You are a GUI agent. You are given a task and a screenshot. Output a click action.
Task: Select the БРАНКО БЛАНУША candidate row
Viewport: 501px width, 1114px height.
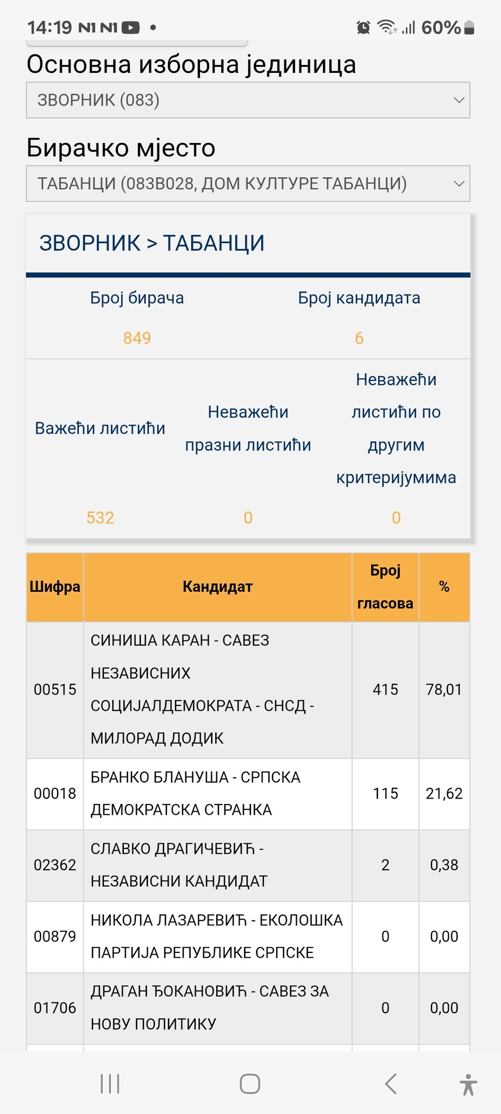[217, 794]
